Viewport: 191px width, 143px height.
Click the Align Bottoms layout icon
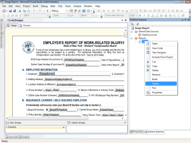pos(127,11)
